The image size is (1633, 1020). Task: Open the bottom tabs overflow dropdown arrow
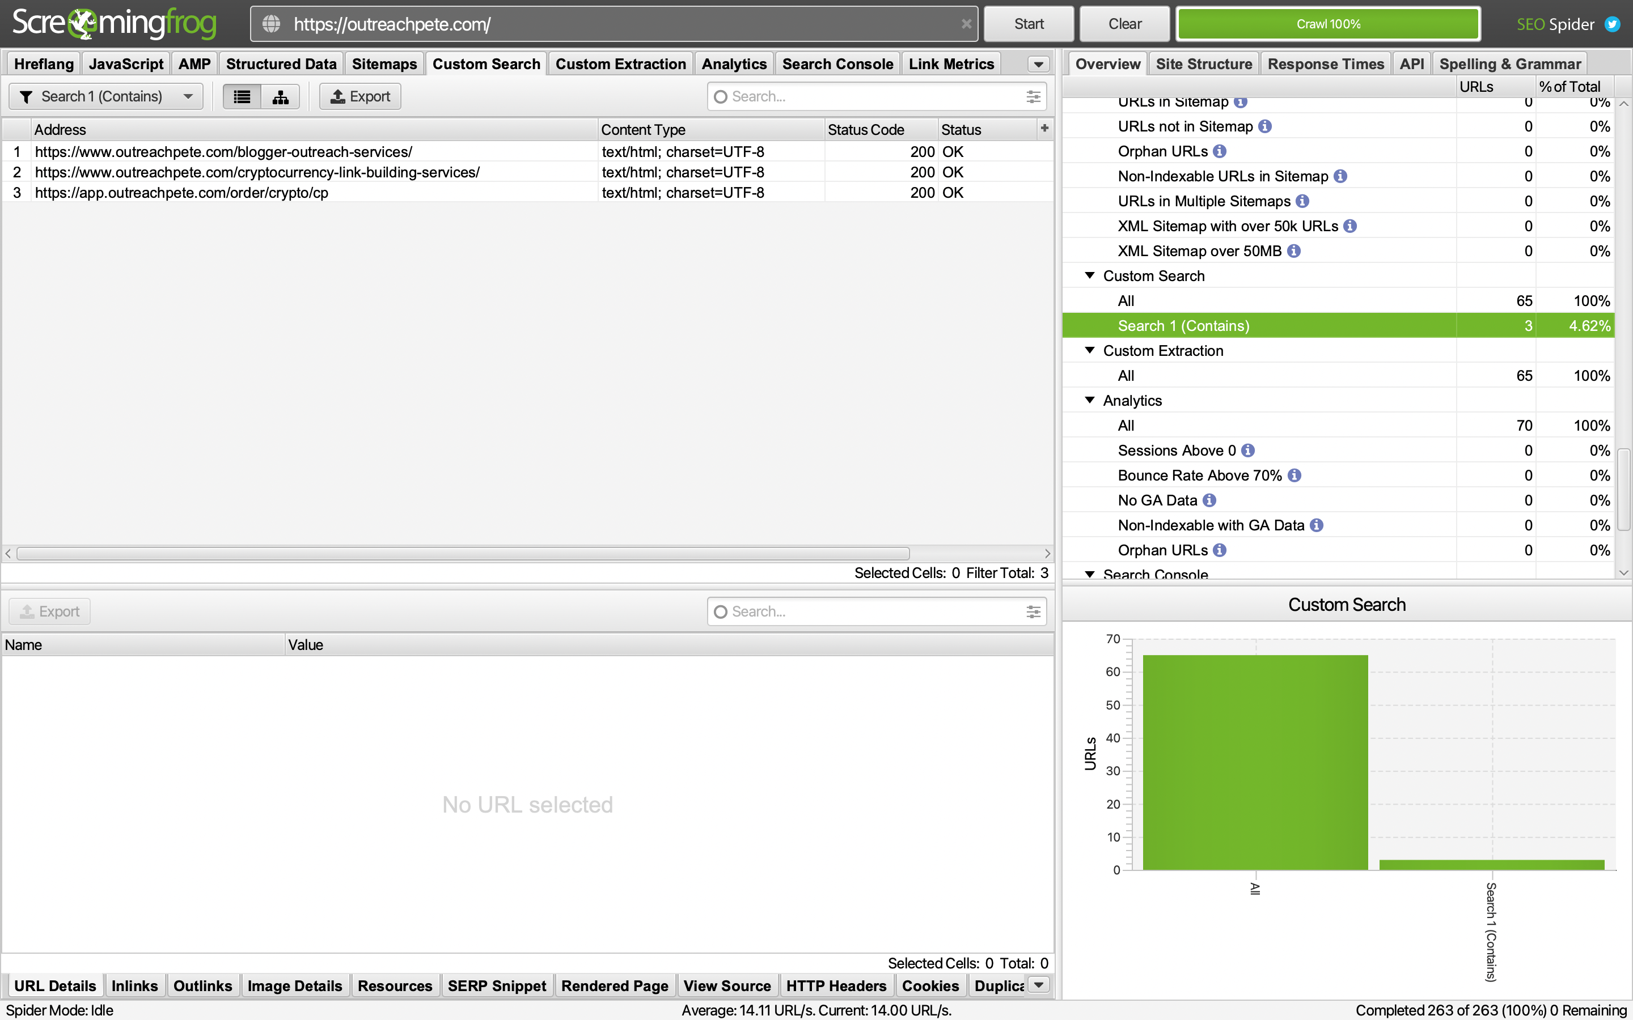[x=1039, y=985]
